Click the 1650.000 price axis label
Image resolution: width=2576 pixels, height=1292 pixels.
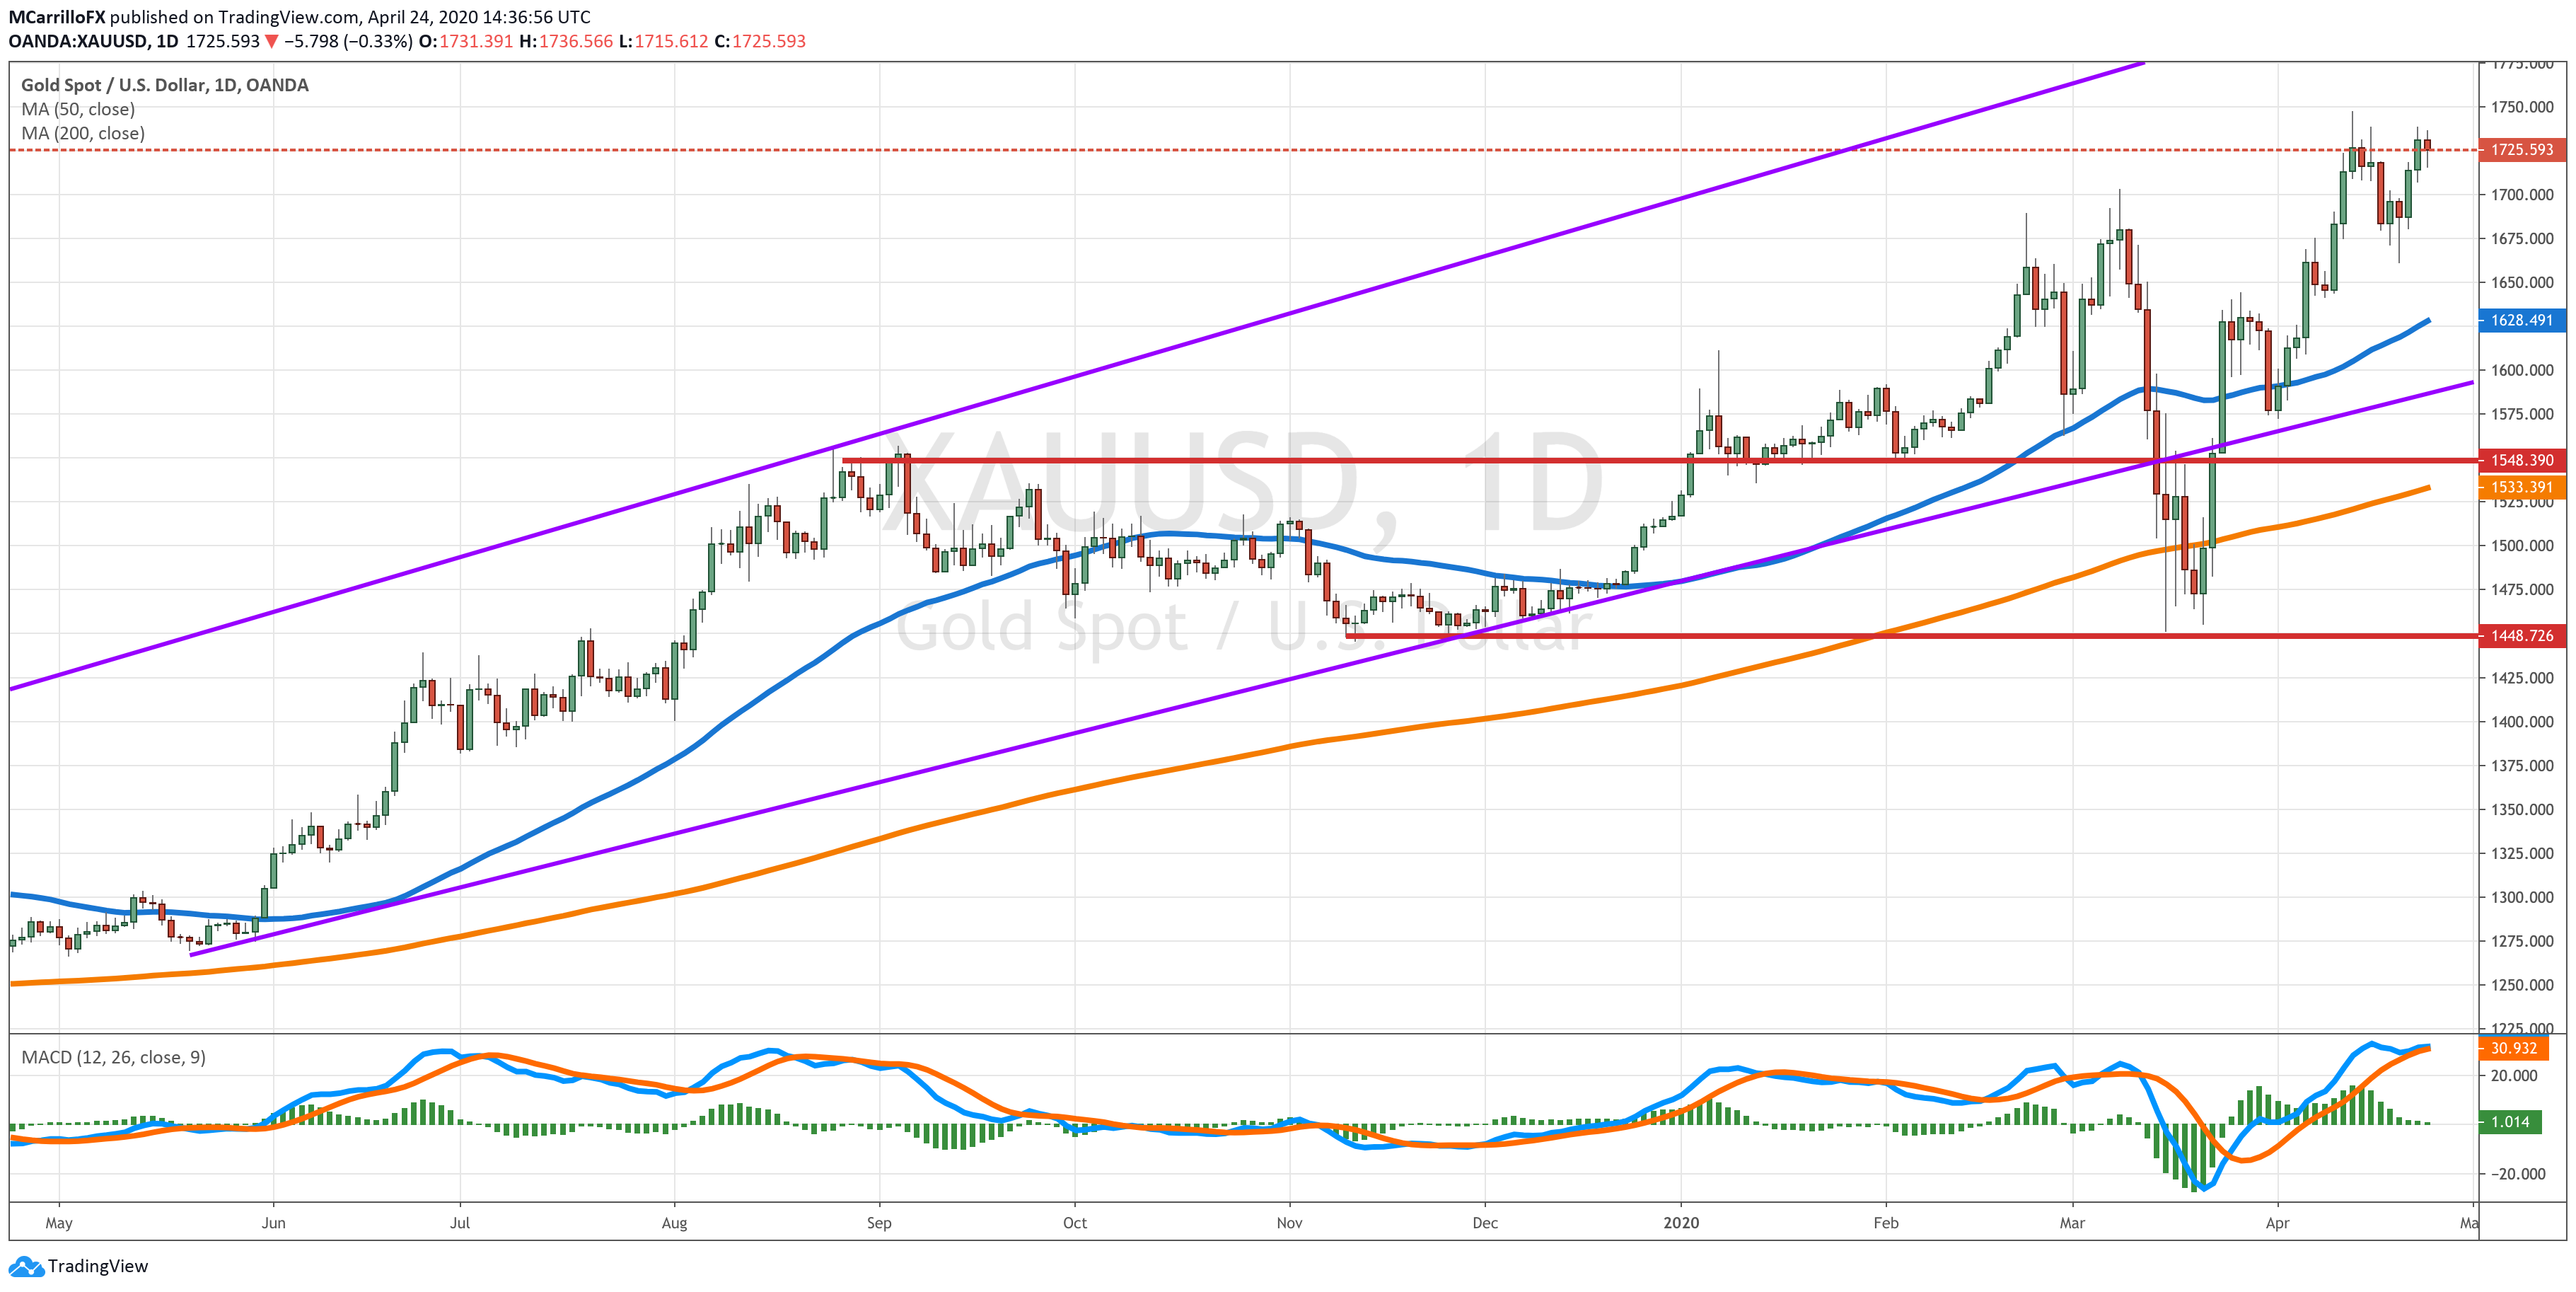coord(2522,283)
